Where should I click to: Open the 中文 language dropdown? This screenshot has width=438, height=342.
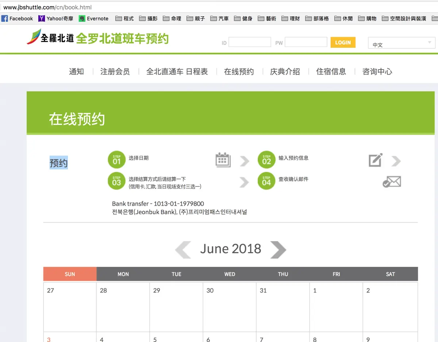[401, 43]
